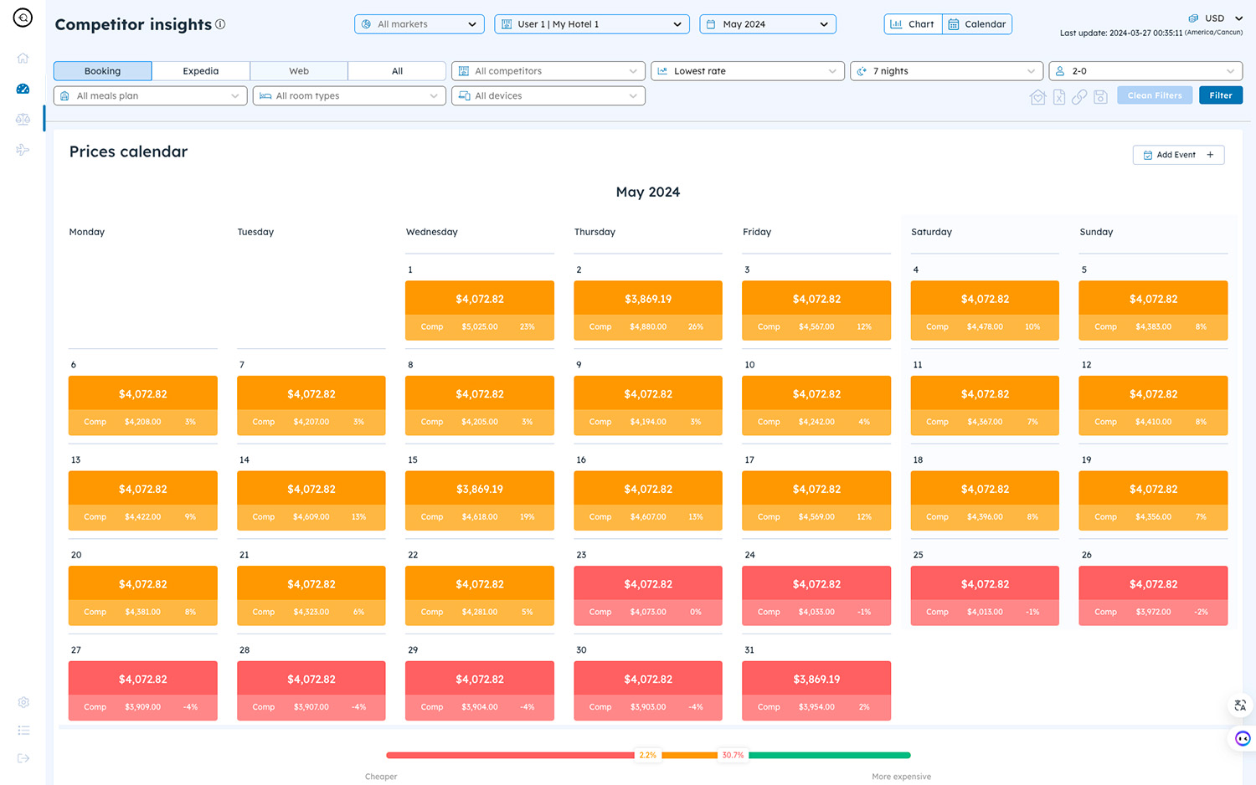
Task: Switch to Chart view toggle
Action: pos(913,24)
